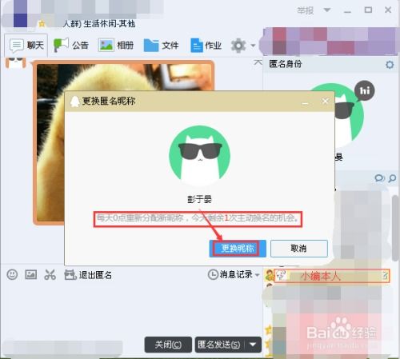Viewport: 400px width, 359px height.
Task: Click the 匿名发送(S) button
Action: coord(218,345)
